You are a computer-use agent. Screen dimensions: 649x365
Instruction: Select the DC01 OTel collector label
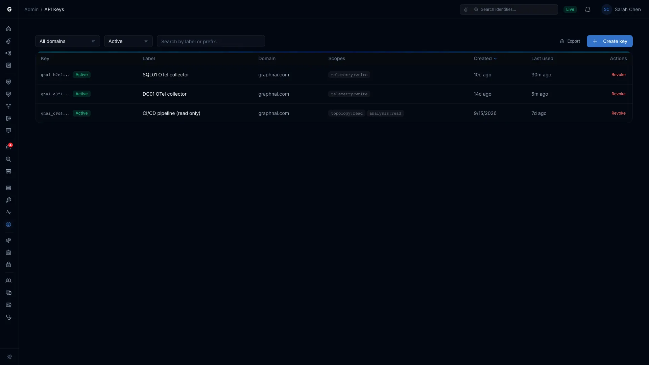[165, 94]
